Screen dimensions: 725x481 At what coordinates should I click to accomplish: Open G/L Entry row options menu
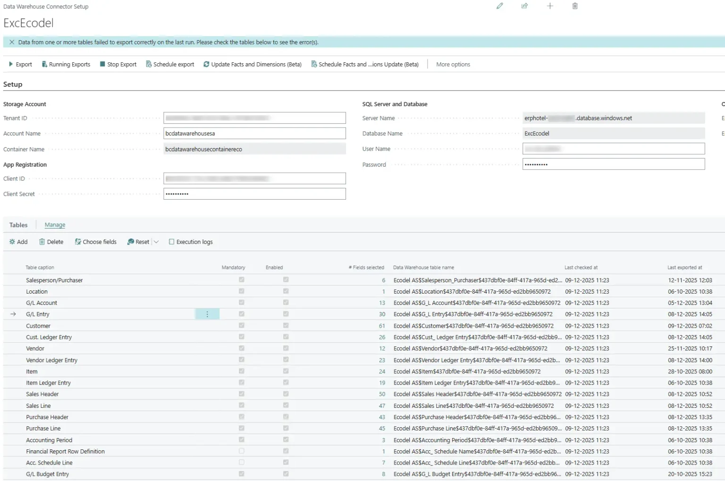207,314
